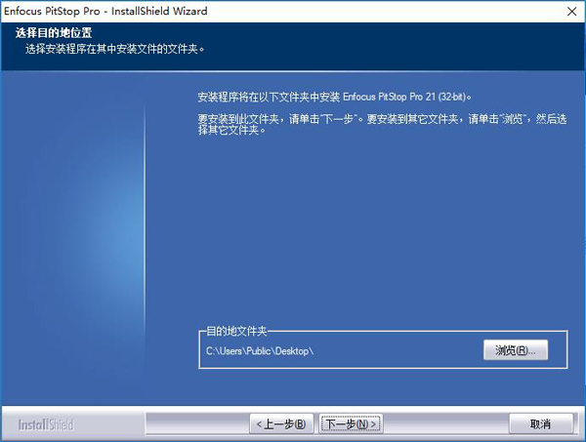Click the 下一步(N) next button
The width and height of the screenshot is (586, 442).
click(351, 423)
